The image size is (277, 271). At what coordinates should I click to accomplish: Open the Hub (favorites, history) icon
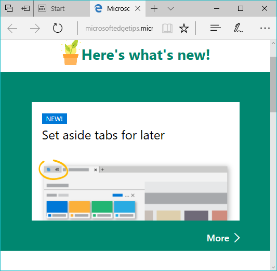pos(215,28)
